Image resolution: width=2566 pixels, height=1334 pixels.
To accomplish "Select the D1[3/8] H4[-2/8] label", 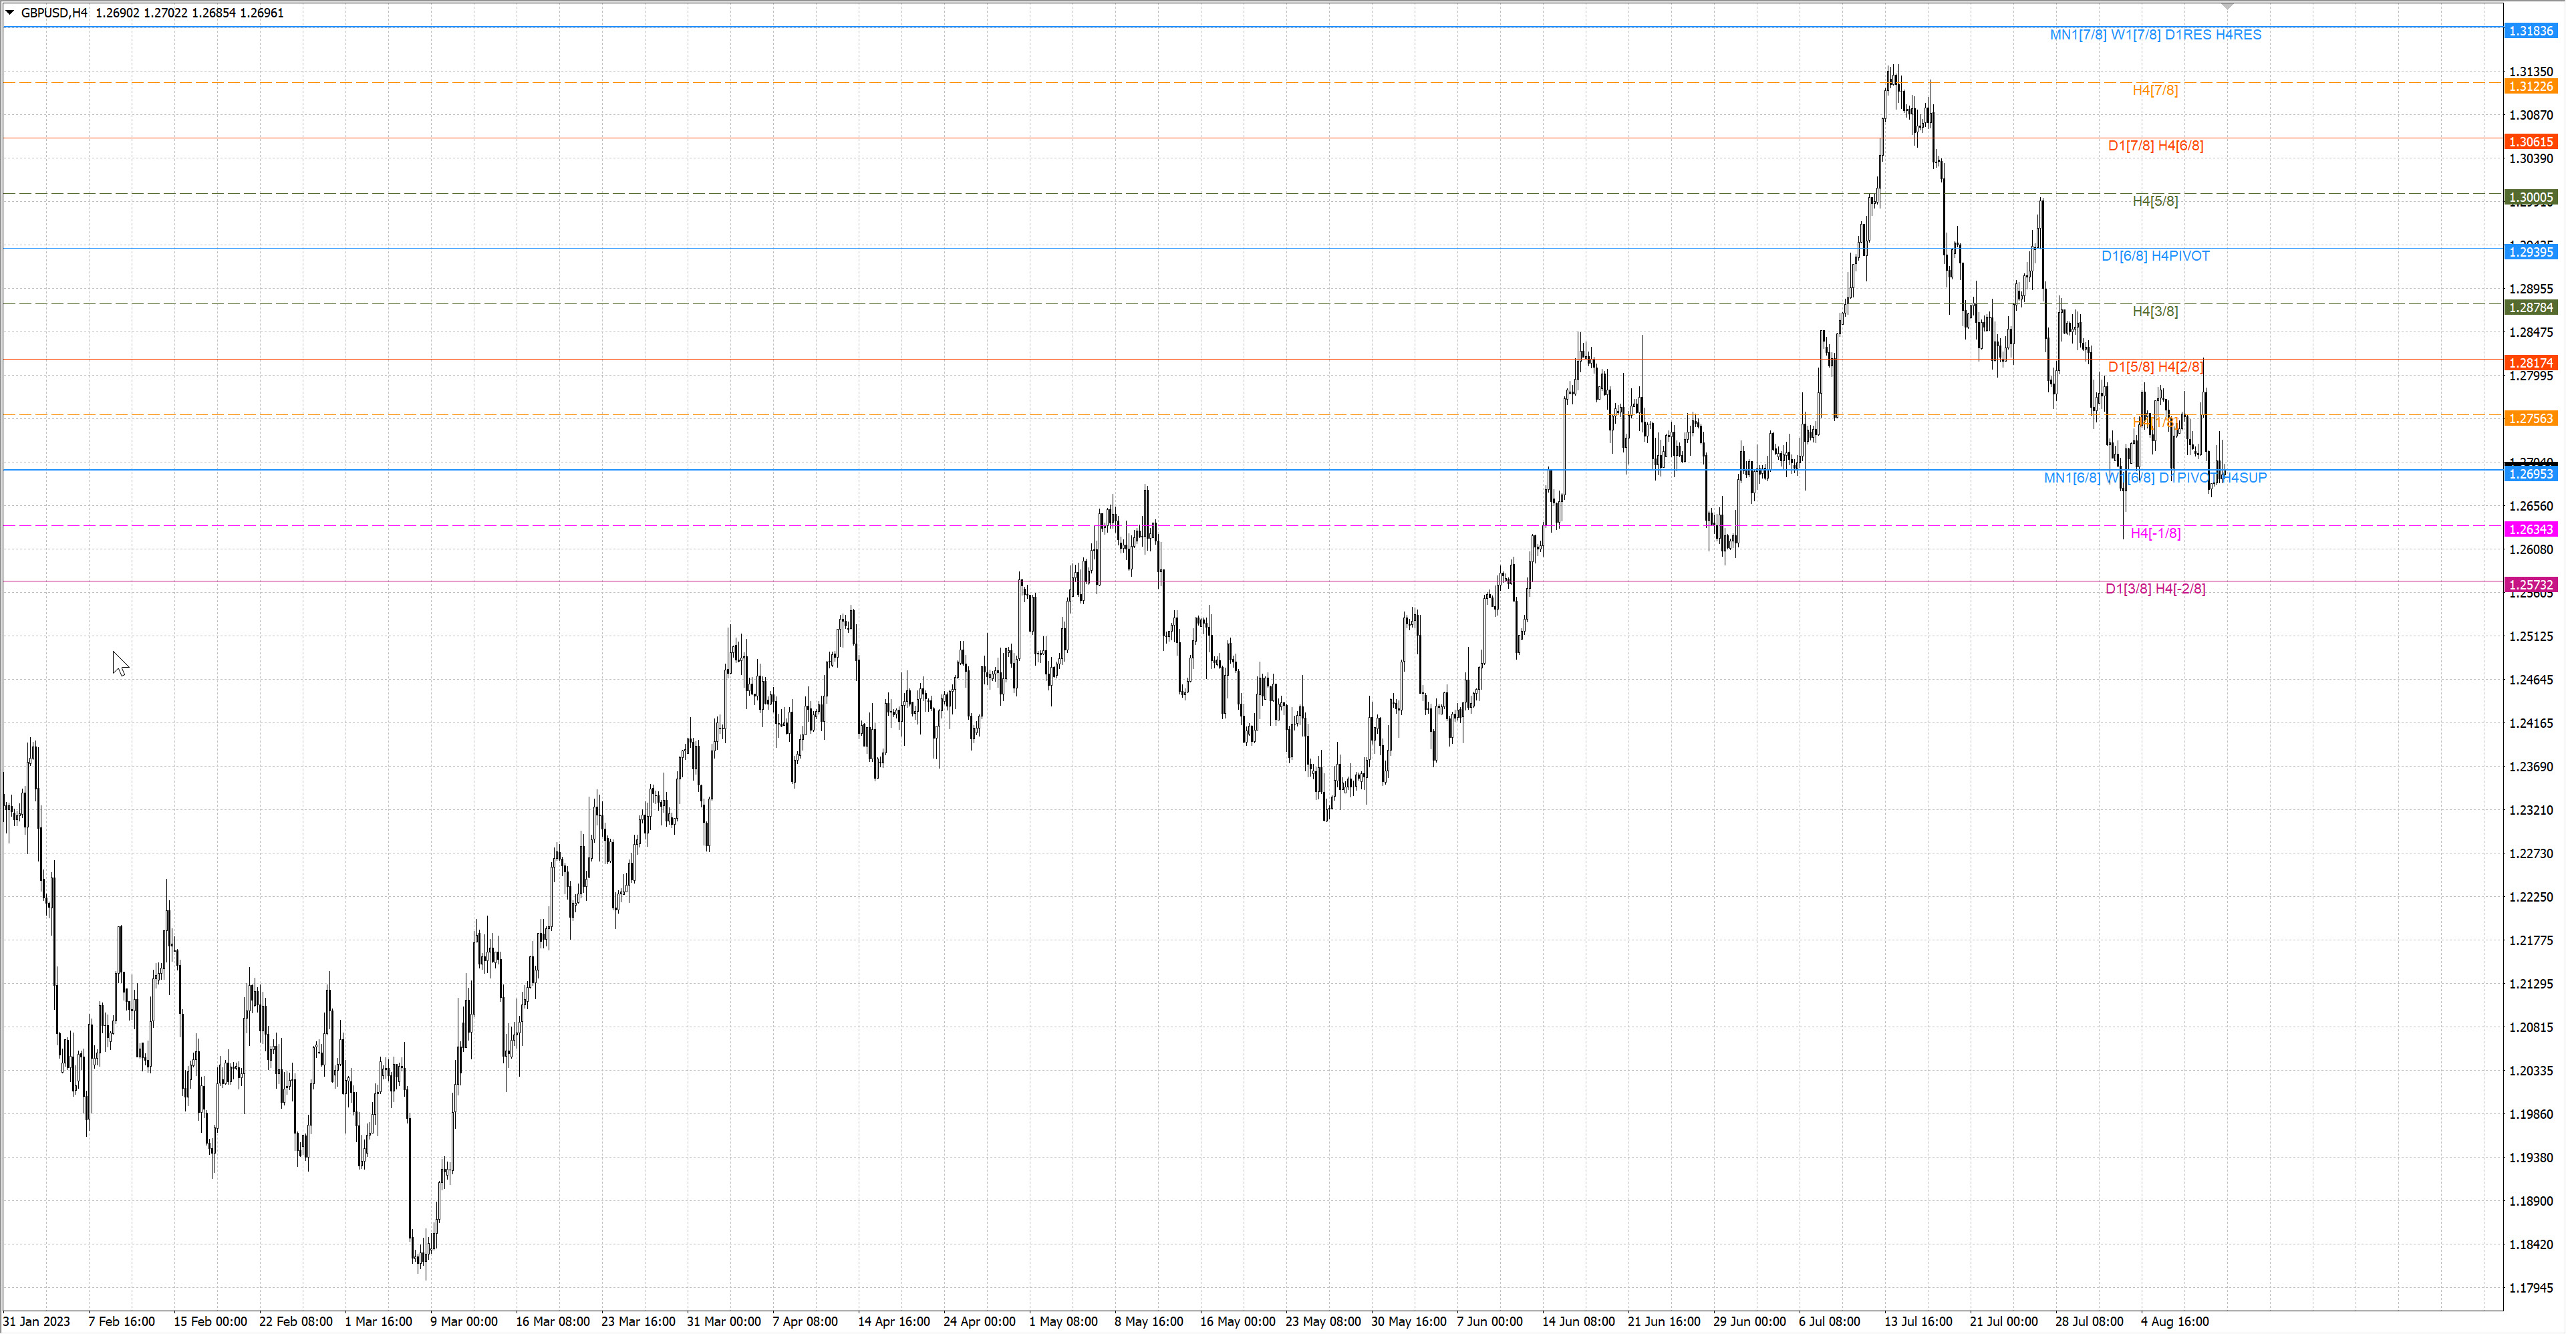I will coord(2154,589).
